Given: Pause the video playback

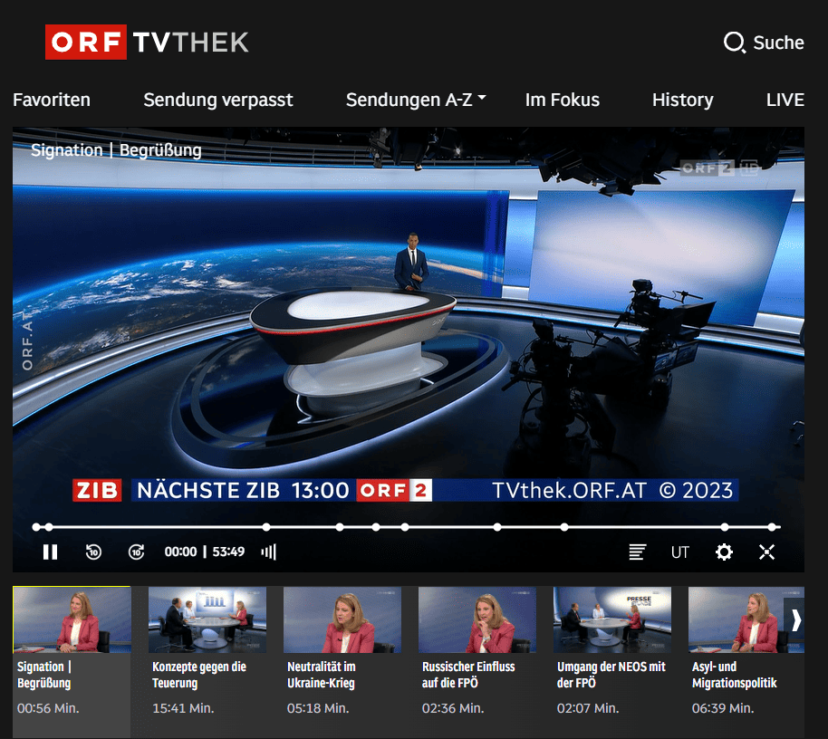Looking at the screenshot, I should (50, 552).
